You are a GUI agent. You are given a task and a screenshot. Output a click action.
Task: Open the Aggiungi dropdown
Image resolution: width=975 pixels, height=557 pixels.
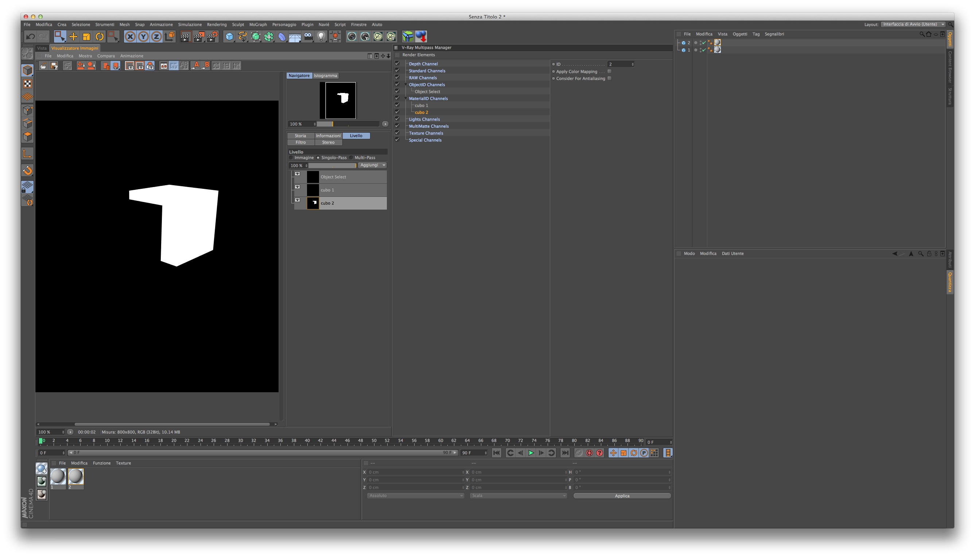pyautogui.click(x=372, y=165)
